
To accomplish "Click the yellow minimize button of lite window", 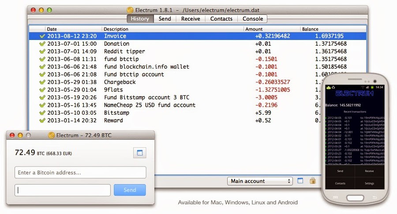I will click(20, 135).
